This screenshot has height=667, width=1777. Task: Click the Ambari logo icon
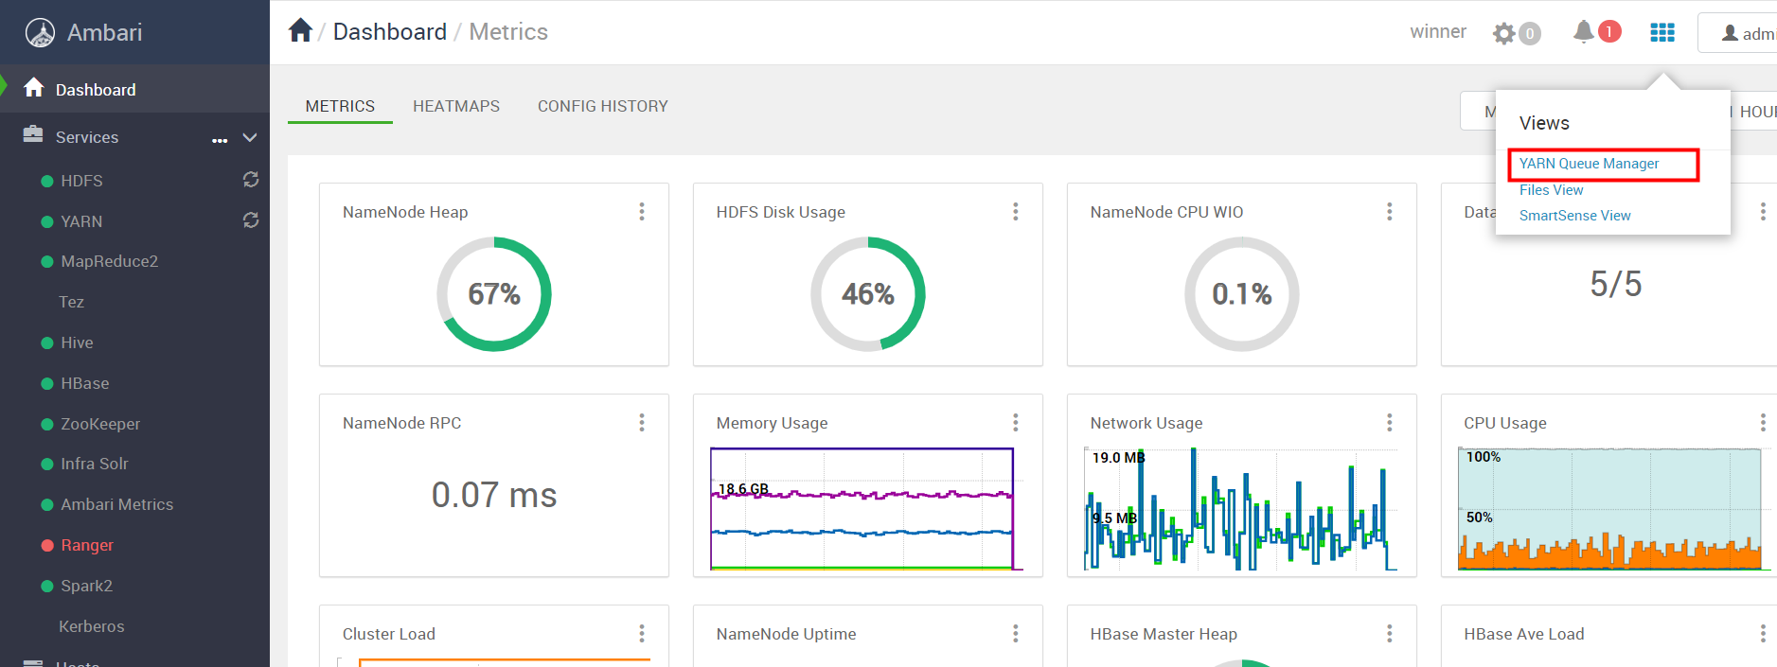tap(40, 33)
